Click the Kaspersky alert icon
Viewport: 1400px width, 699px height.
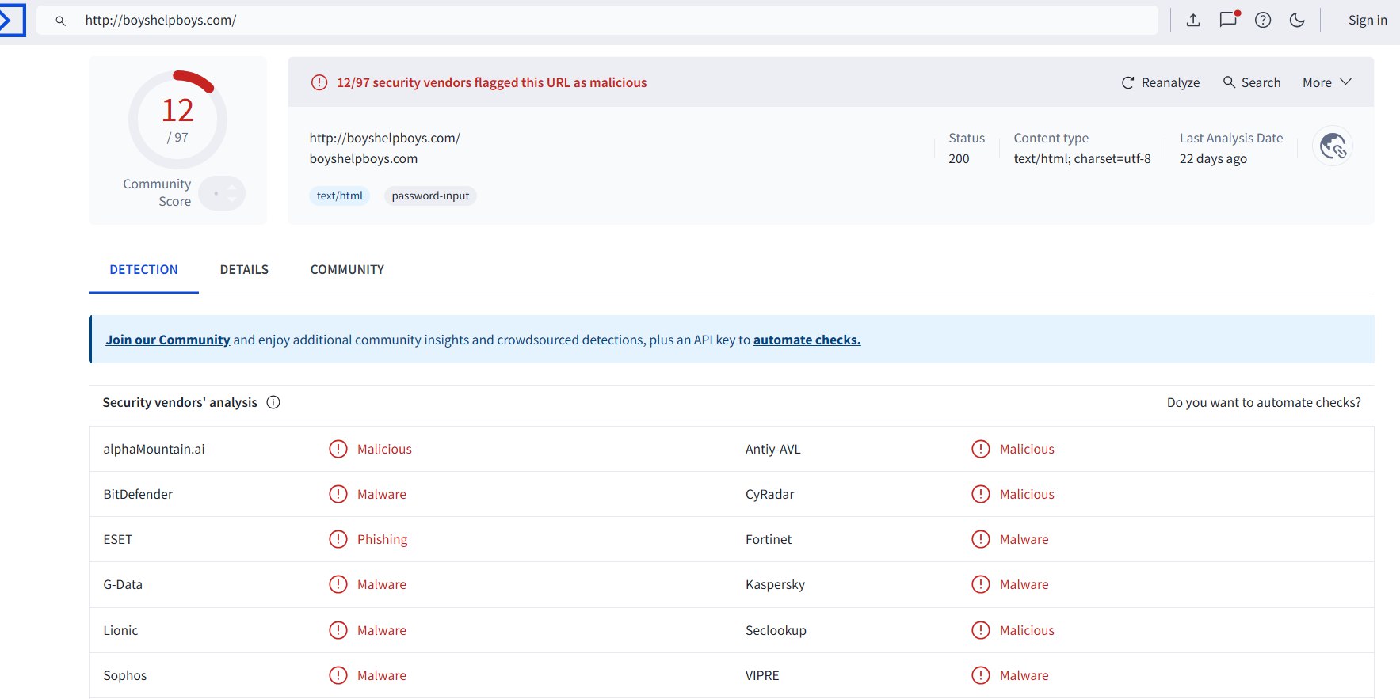click(x=981, y=584)
